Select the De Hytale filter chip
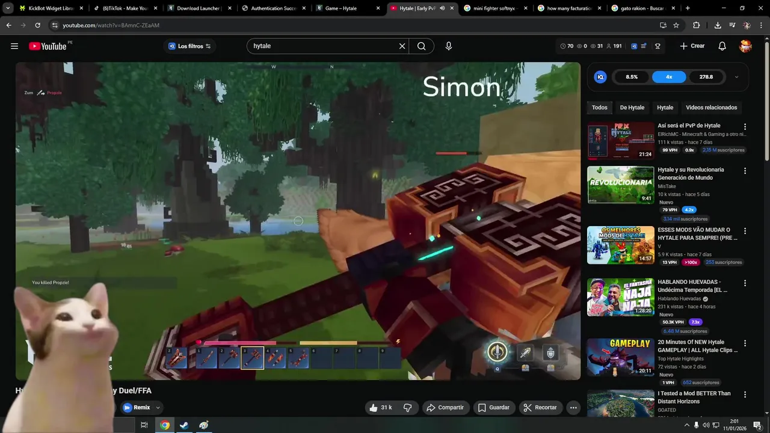The height and width of the screenshot is (433, 770). 632,108
